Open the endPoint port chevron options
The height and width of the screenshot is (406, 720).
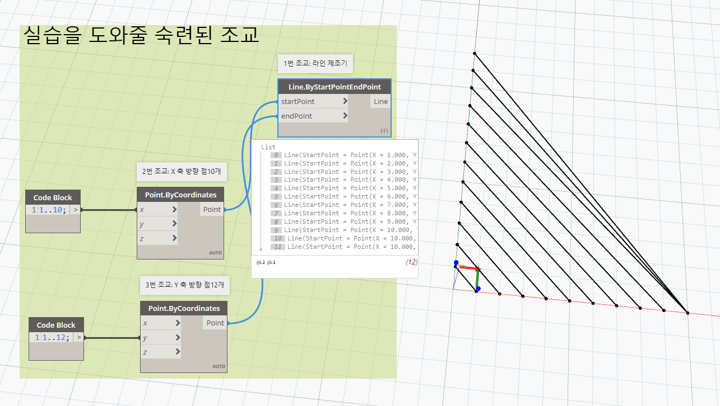pyautogui.click(x=345, y=116)
